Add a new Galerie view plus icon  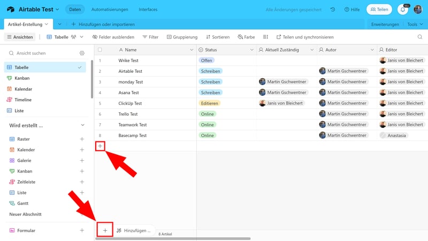pos(82,161)
